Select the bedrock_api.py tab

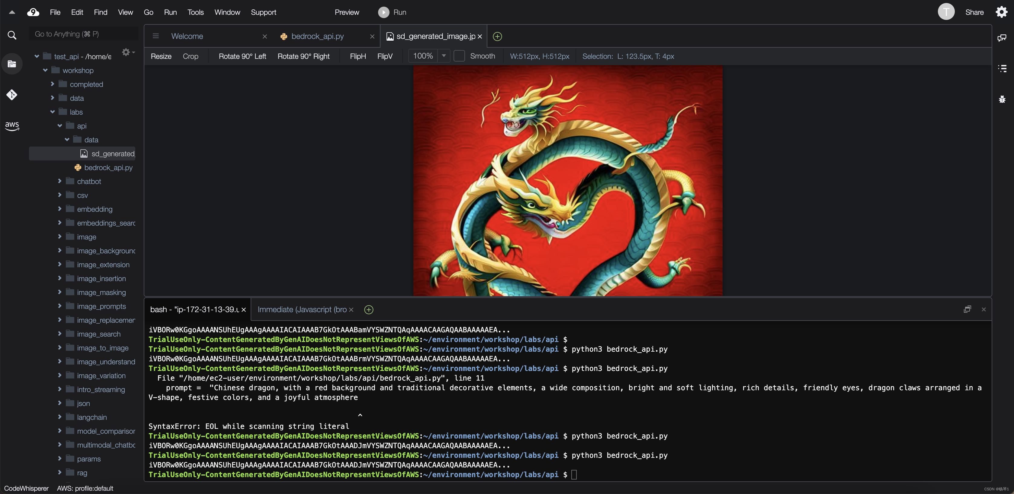[x=318, y=36]
